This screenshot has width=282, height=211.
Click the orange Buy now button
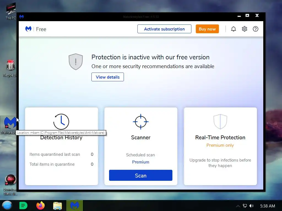tap(207, 29)
